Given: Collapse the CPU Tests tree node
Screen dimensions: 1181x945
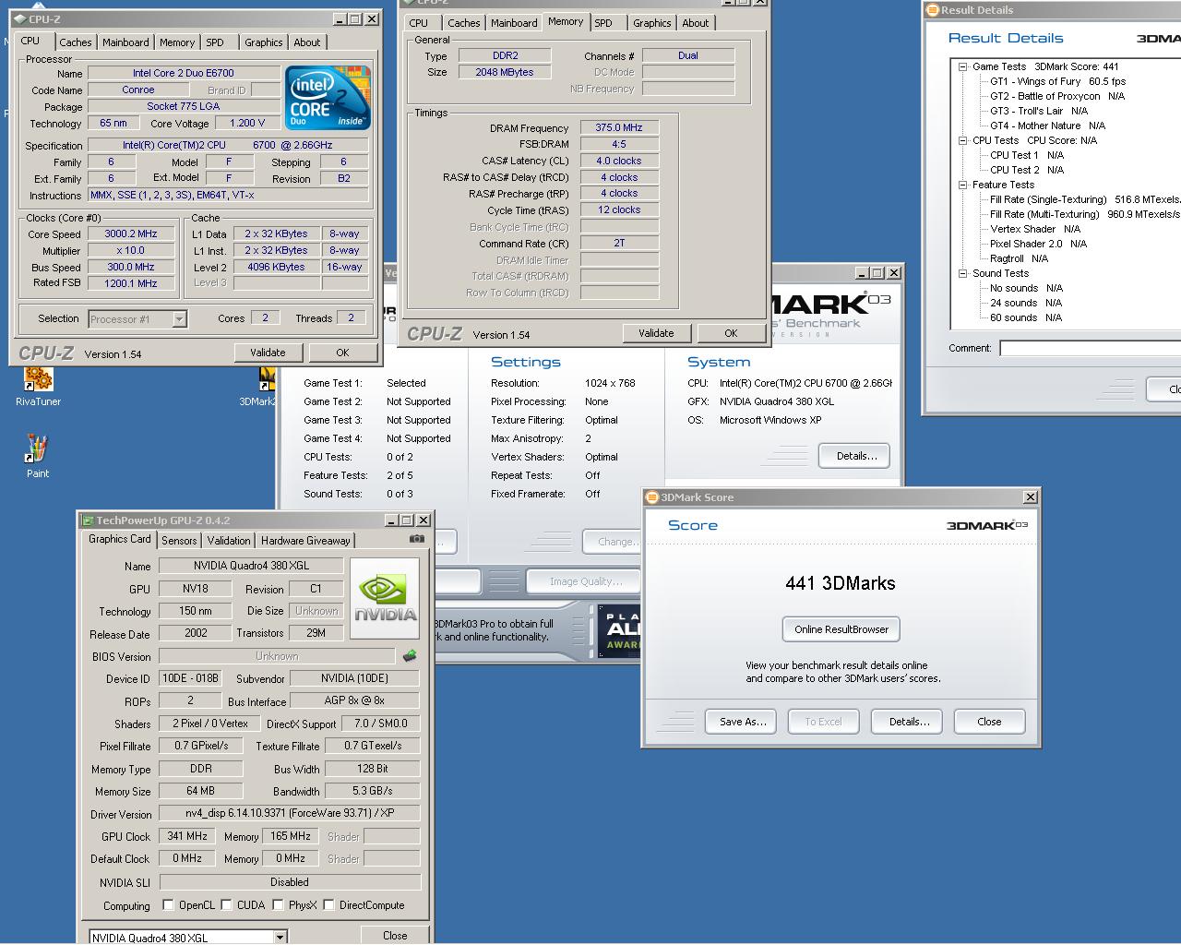Looking at the screenshot, I should pyautogui.click(x=962, y=140).
